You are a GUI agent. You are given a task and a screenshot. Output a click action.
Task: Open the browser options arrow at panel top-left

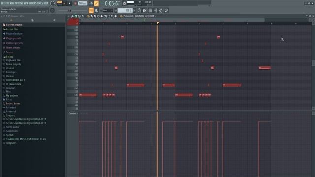pyautogui.click(x=2, y=16)
